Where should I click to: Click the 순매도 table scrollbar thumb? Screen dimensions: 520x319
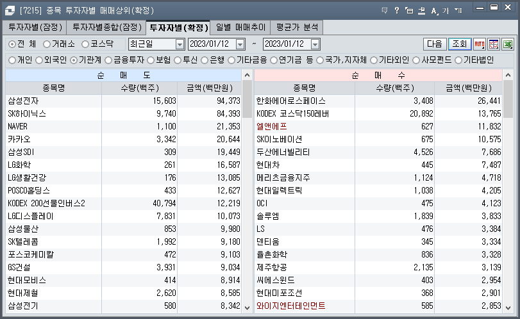click(x=247, y=99)
